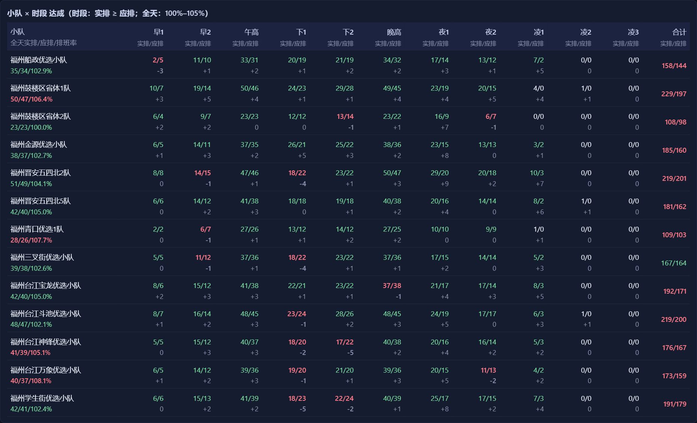This screenshot has height=423, width=697.
Task: Click the total 109/103
Action: click(674, 235)
